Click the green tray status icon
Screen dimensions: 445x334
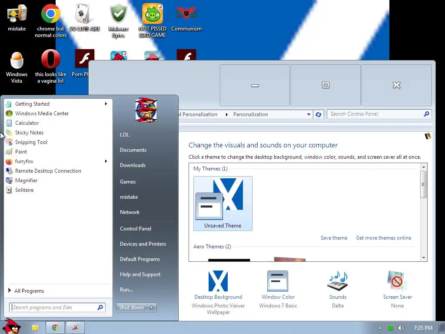391,328
